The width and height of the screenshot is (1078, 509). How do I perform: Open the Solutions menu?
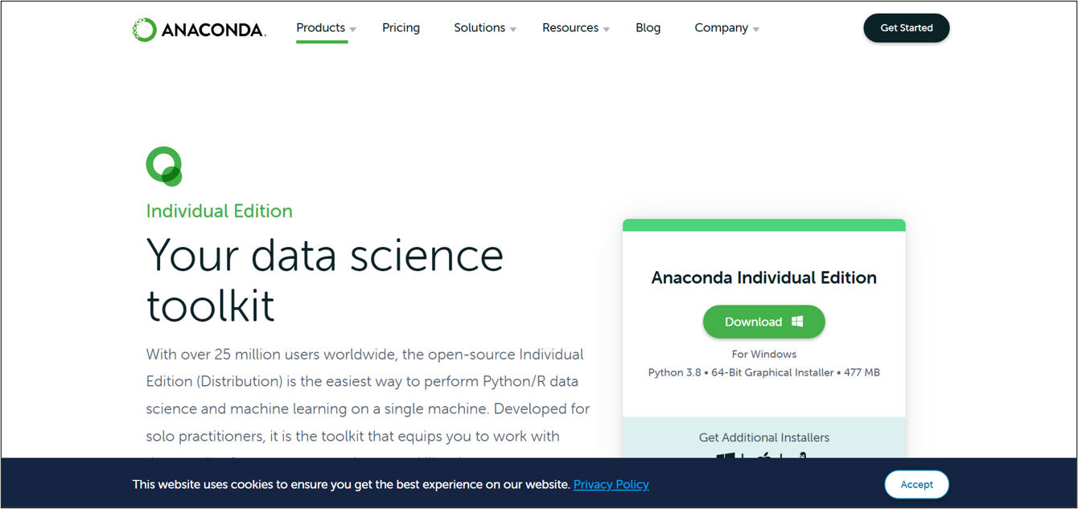pyautogui.click(x=479, y=27)
